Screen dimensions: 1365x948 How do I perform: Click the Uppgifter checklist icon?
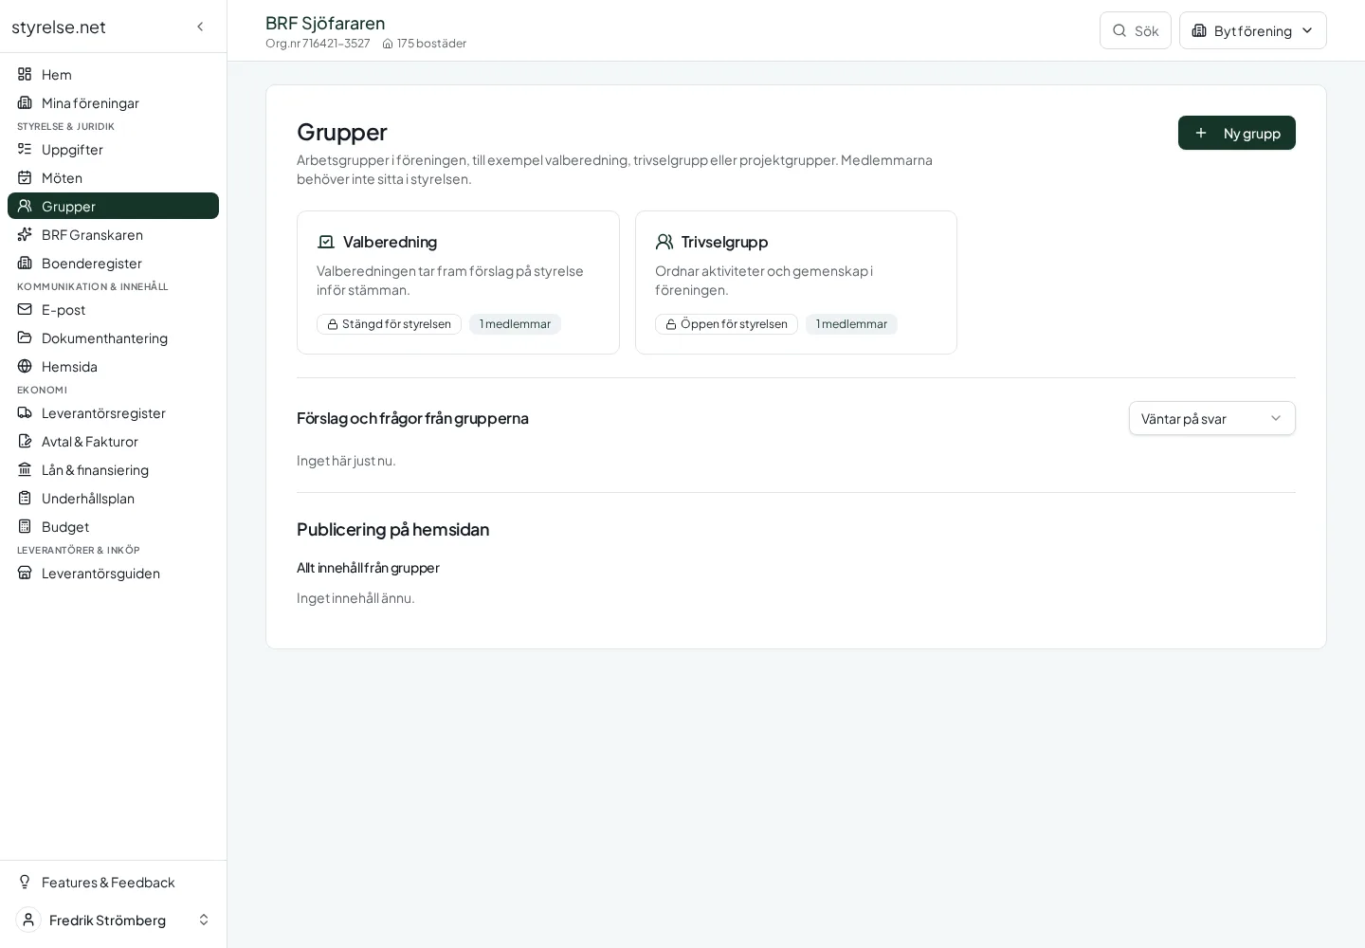(25, 149)
